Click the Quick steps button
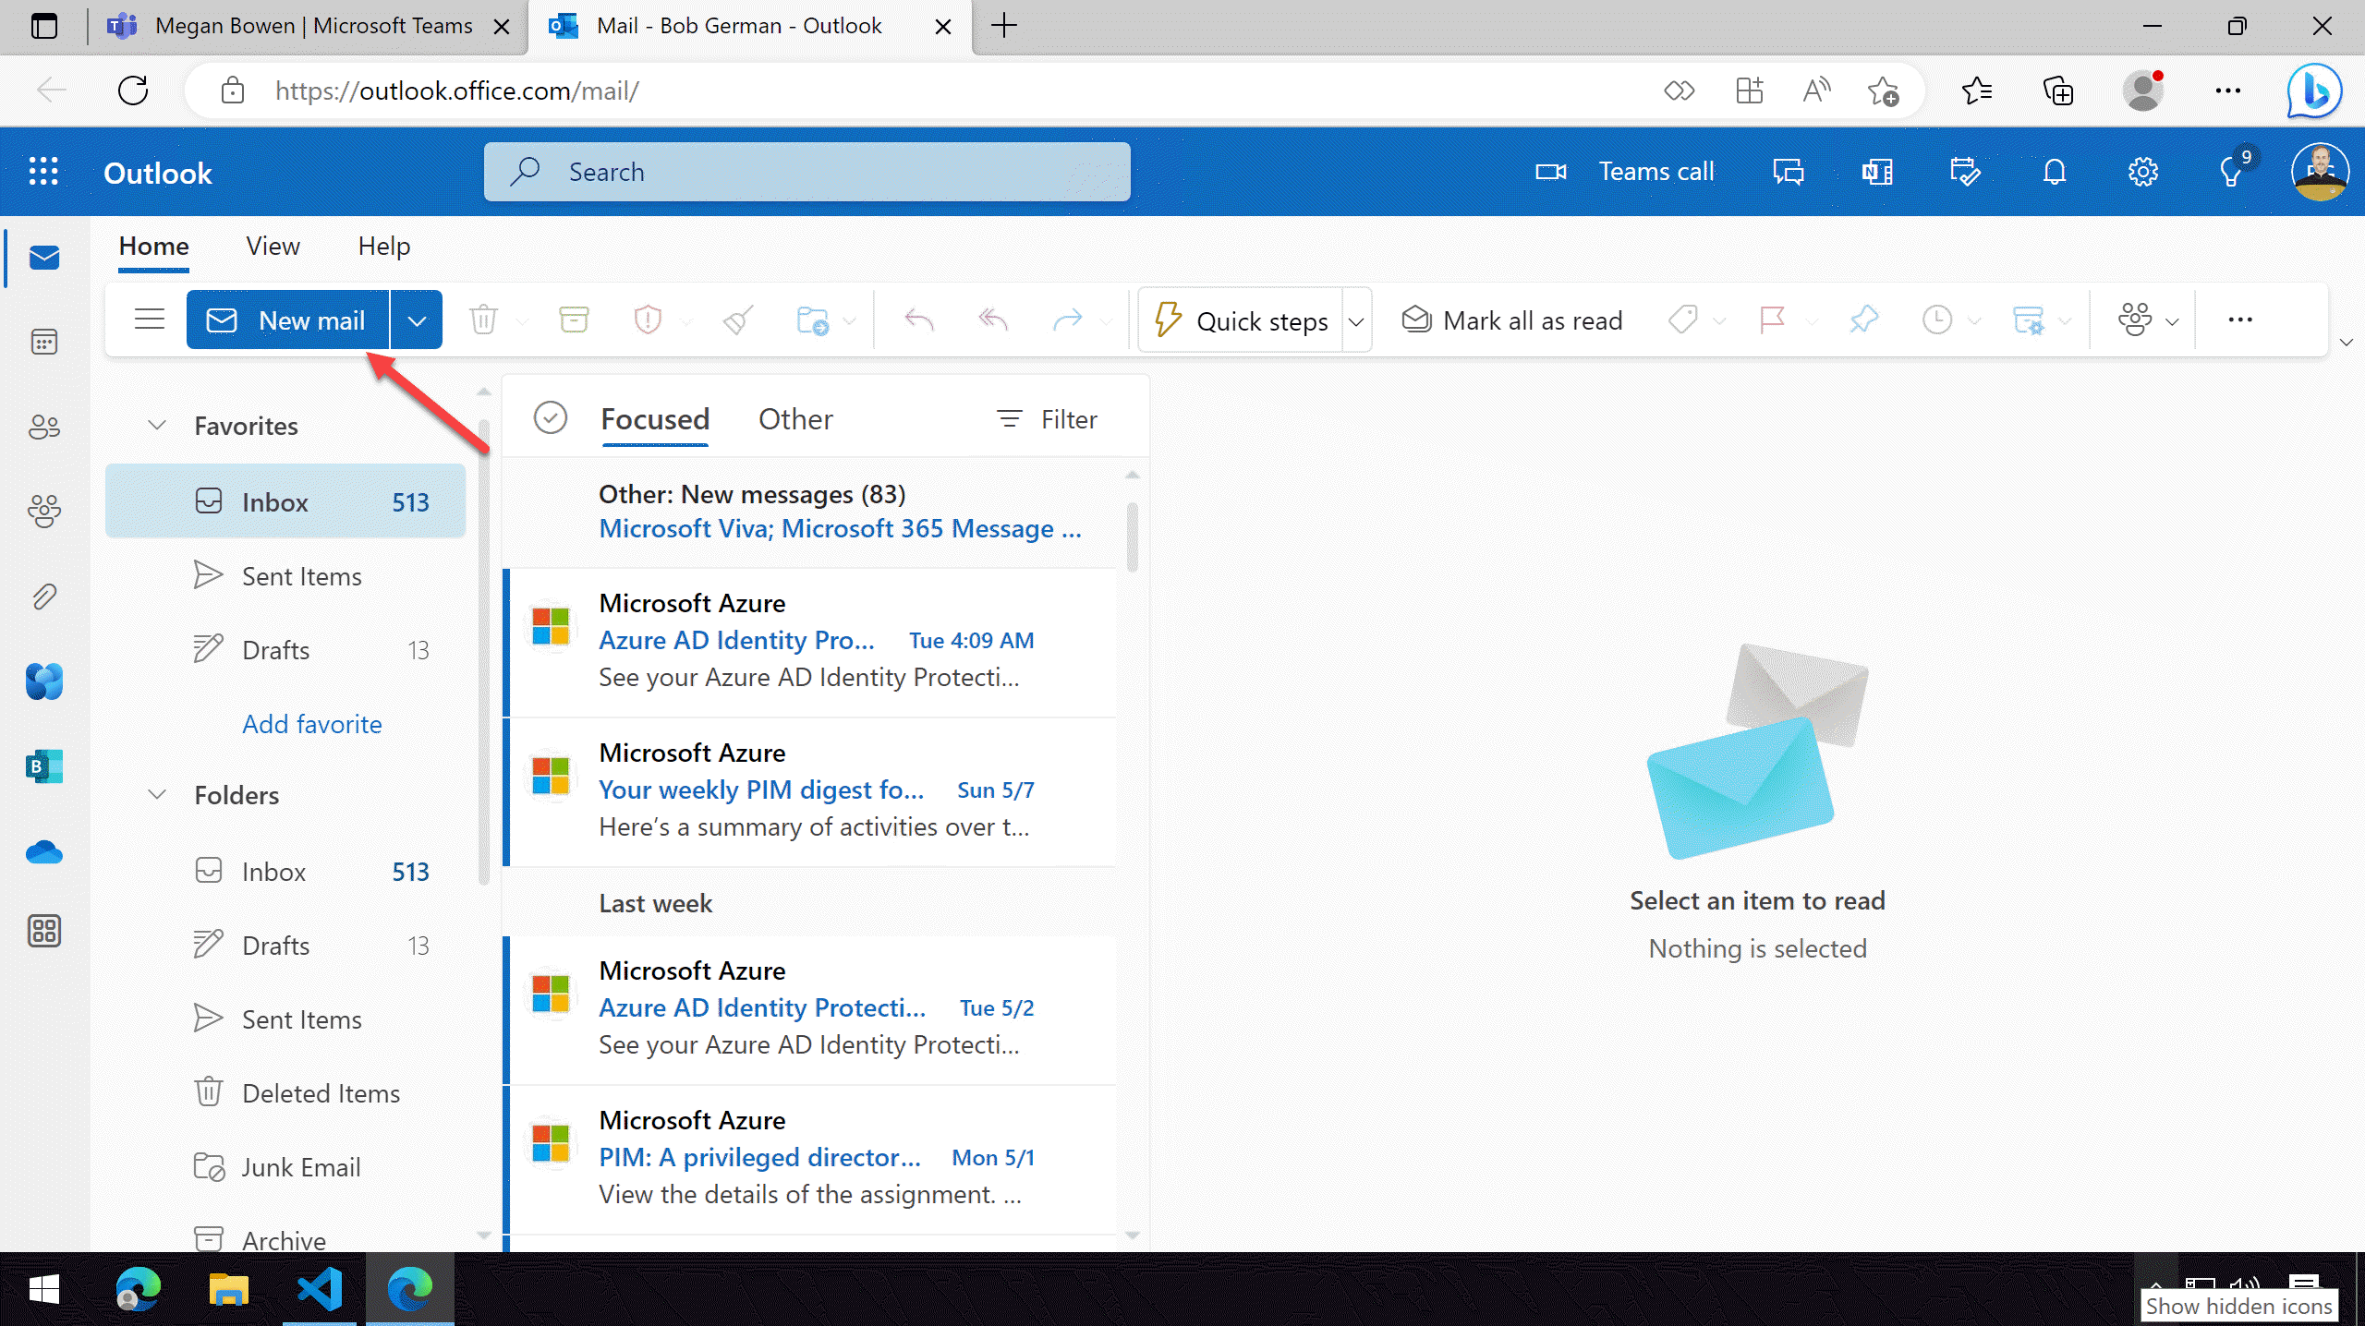The height and width of the screenshot is (1326, 2365). (x=1241, y=320)
